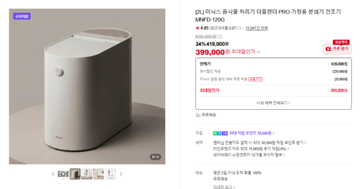This screenshot has height=189, width=363.
Task: Collapse the 최대할인가 price details chevron
Action: (x=258, y=52)
